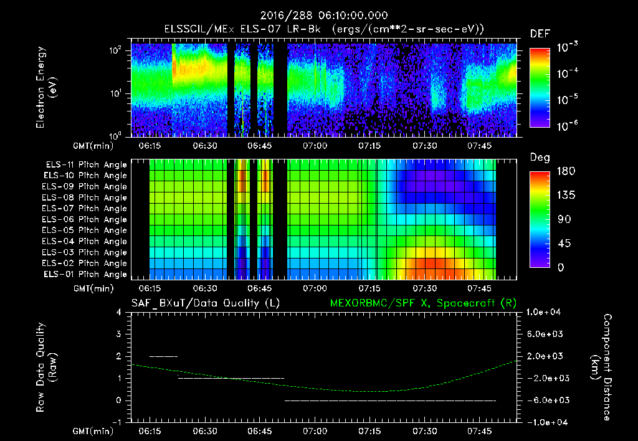Viewport: 638px width, 441px height.
Task: Click the GMT(min) label under the data quality plot
Action: click(x=93, y=431)
